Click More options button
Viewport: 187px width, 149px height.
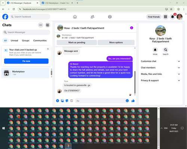[116, 42]
